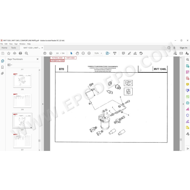The image size is (190, 190).
Task: Click the Save file icon
Action: [x=3, y=53]
